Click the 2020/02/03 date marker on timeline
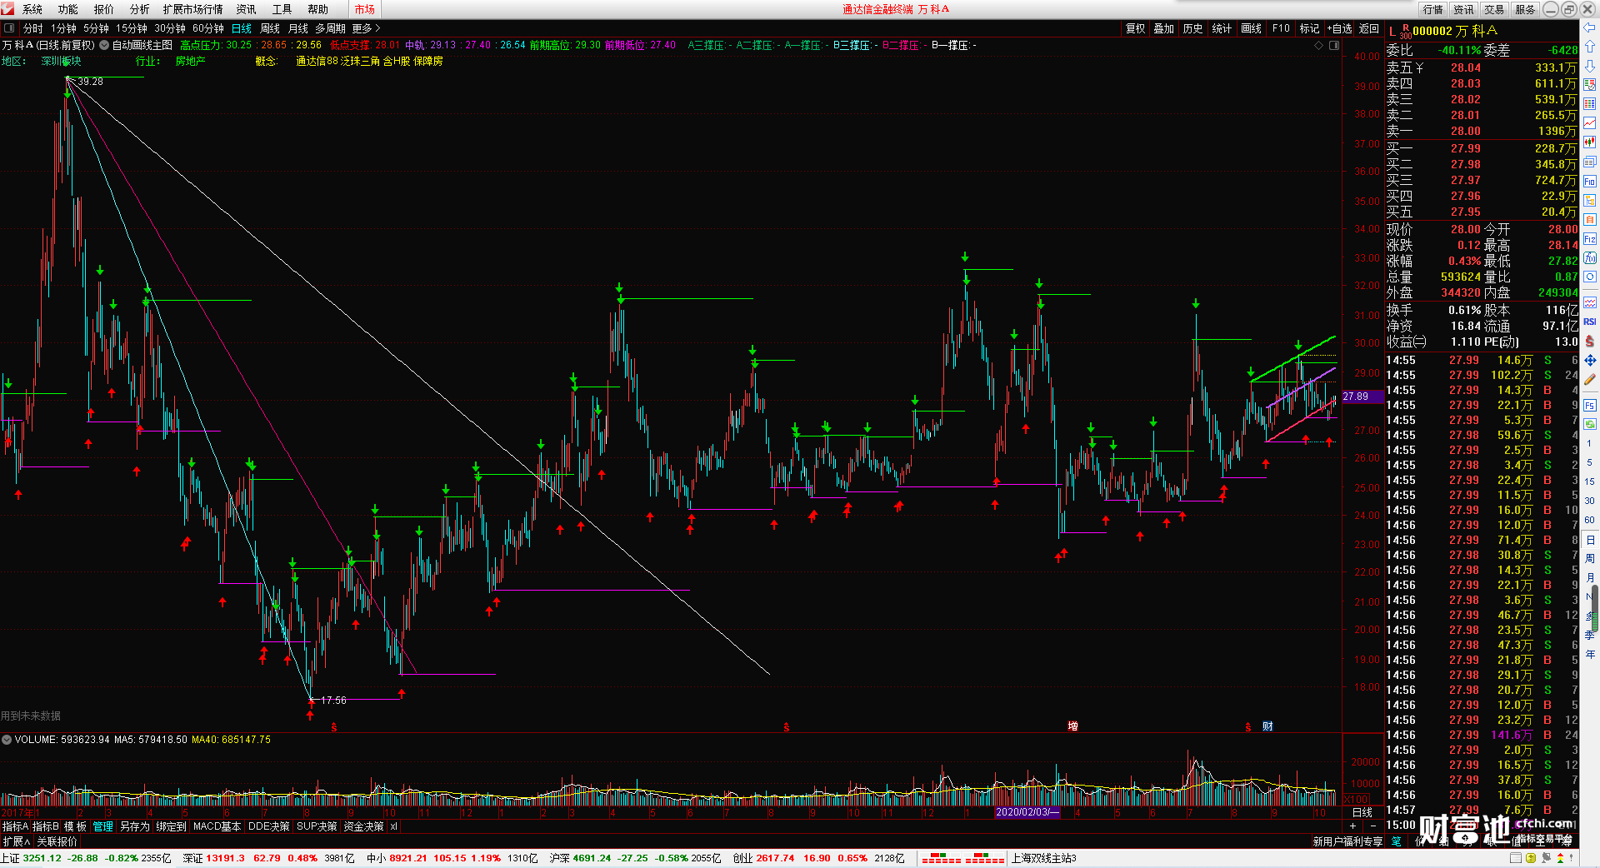 pyautogui.click(x=1027, y=812)
